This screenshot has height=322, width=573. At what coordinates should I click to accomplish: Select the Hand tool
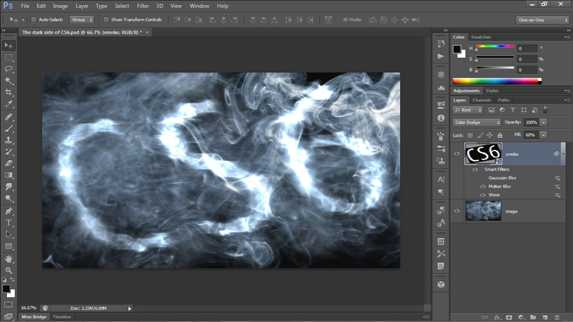click(9, 258)
